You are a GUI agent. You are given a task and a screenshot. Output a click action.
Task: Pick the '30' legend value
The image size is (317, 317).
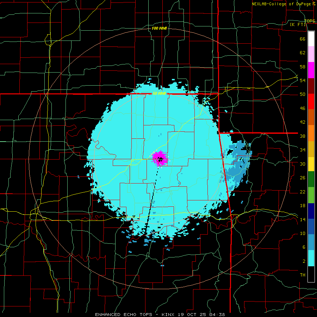click(303, 164)
